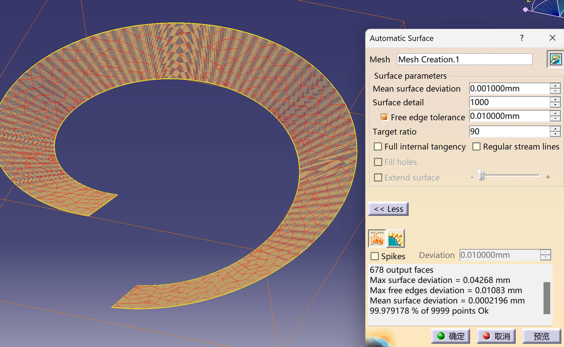Click 'Mean surface deviation = 0.0002196 mm' line
564x347 pixels.
(x=447, y=300)
